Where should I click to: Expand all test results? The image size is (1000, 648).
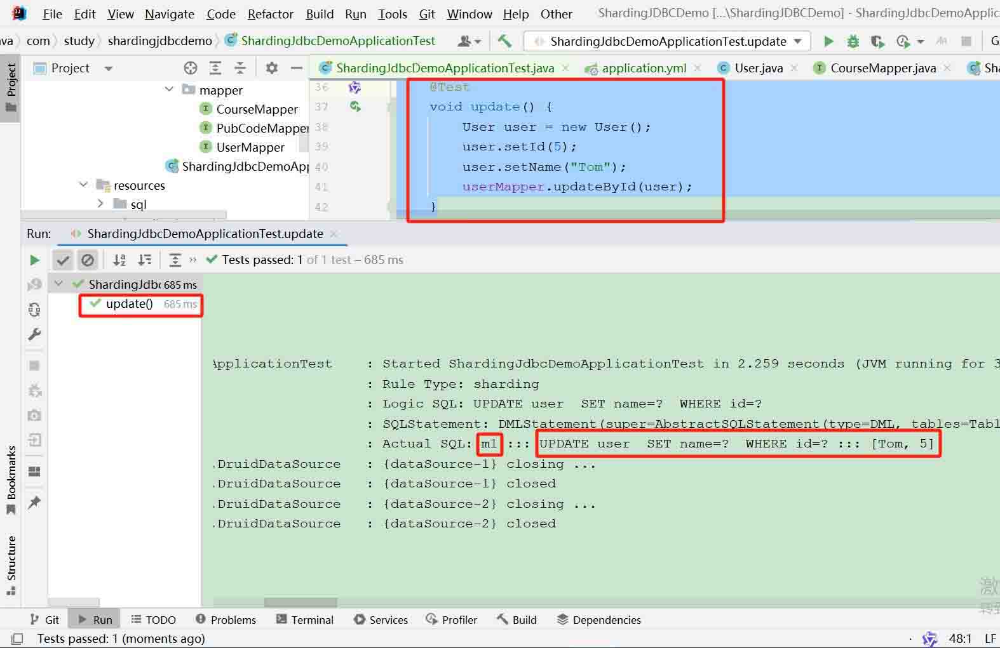(175, 260)
